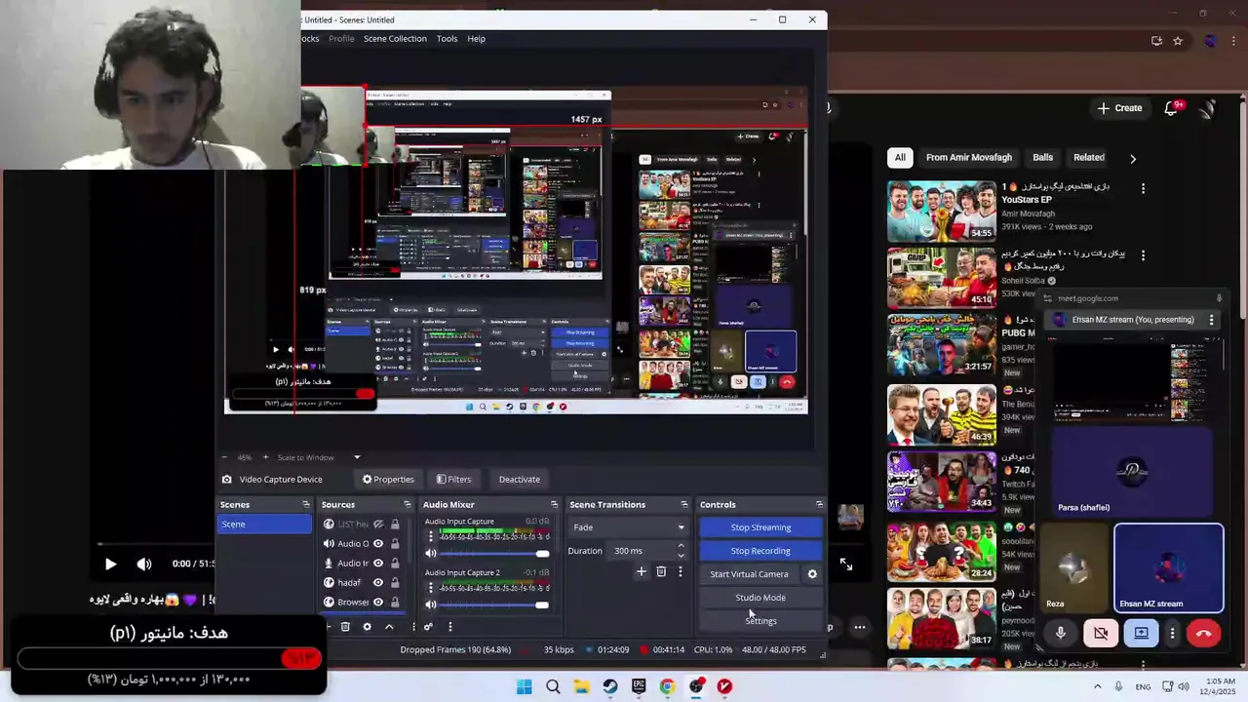The height and width of the screenshot is (702, 1248).
Task: Open source Properties button
Action: (388, 479)
